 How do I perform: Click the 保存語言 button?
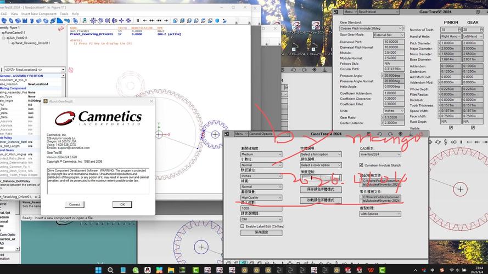261,232
